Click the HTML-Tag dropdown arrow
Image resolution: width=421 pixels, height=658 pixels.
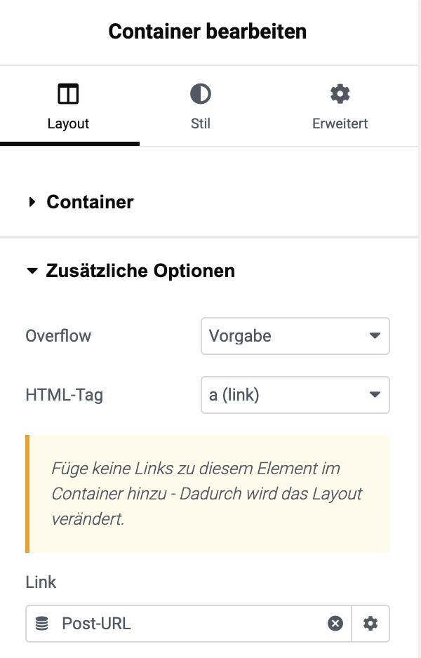click(375, 394)
